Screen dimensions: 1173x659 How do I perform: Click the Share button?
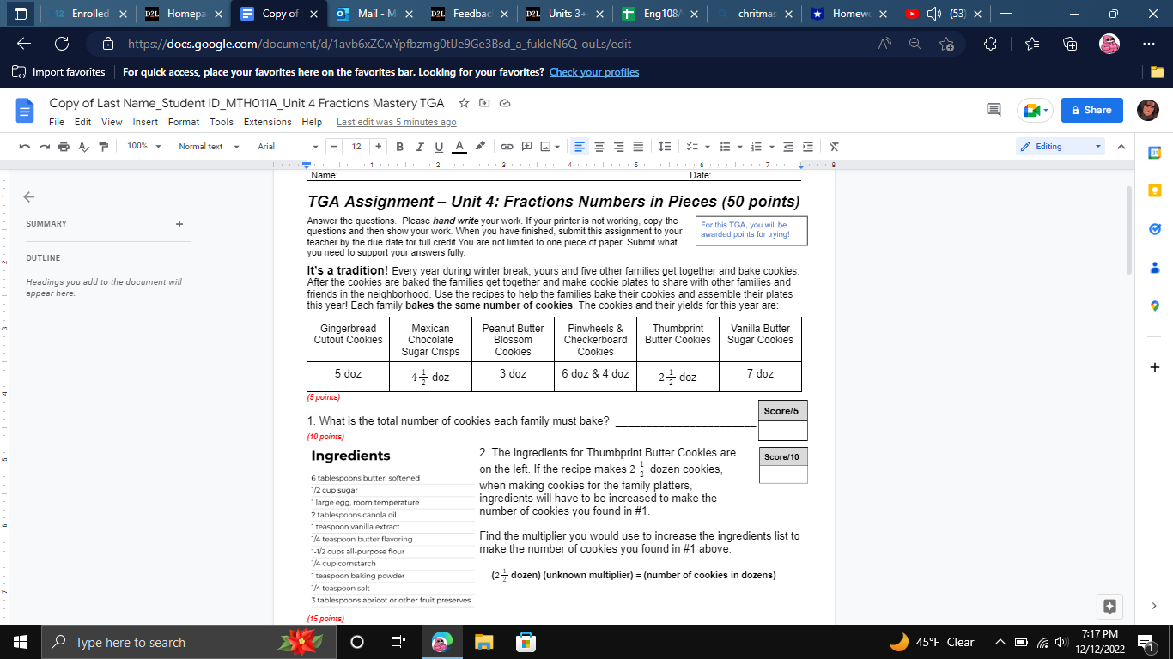pos(1091,110)
